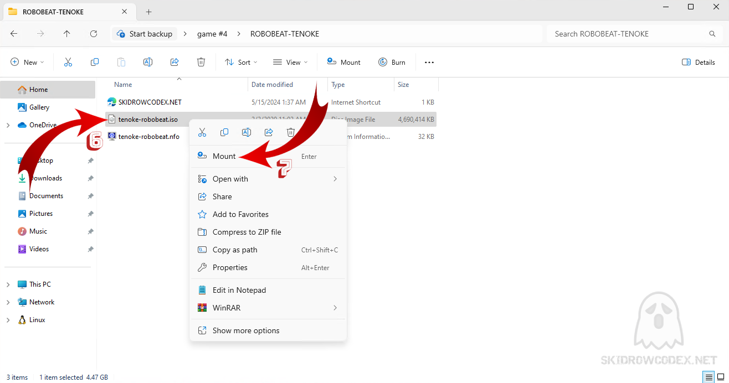
Task: Click the Share icon in the toolbar
Action: point(174,63)
